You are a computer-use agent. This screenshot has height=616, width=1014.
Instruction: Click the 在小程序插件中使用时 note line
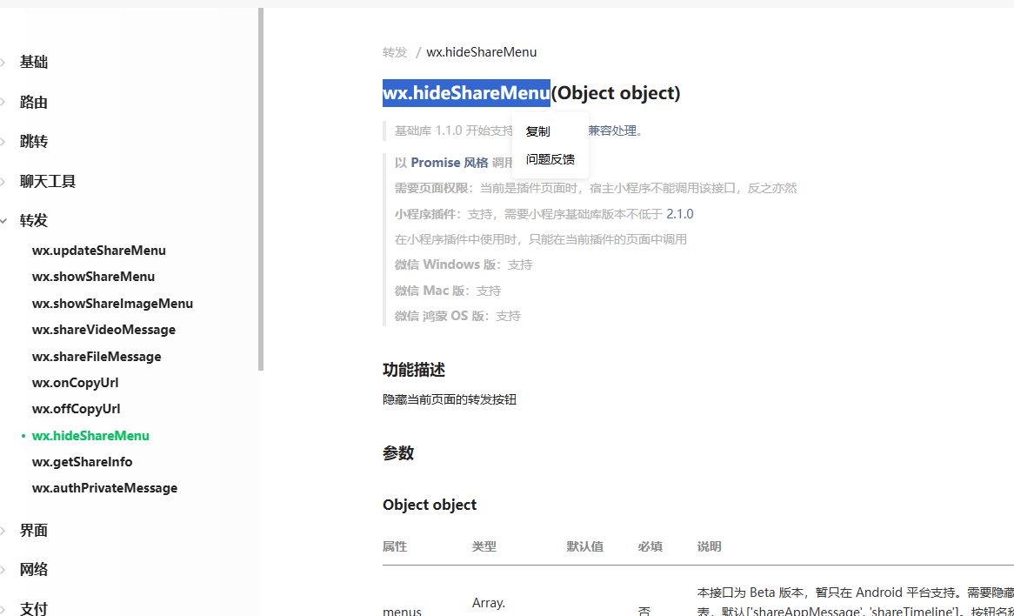pyautogui.click(x=541, y=239)
